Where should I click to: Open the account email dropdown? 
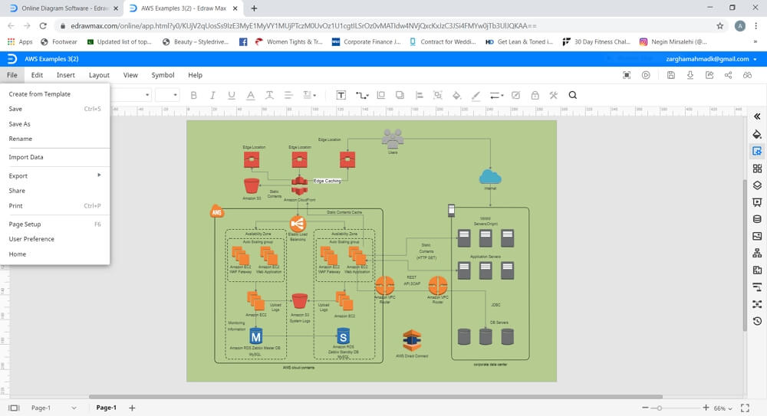[x=711, y=59]
